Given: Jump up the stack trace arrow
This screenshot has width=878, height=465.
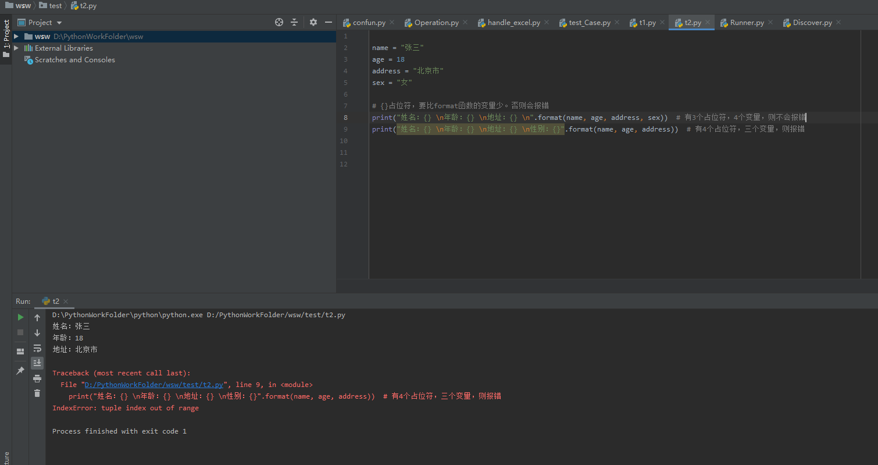Looking at the screenshot, I should (37, 318).
